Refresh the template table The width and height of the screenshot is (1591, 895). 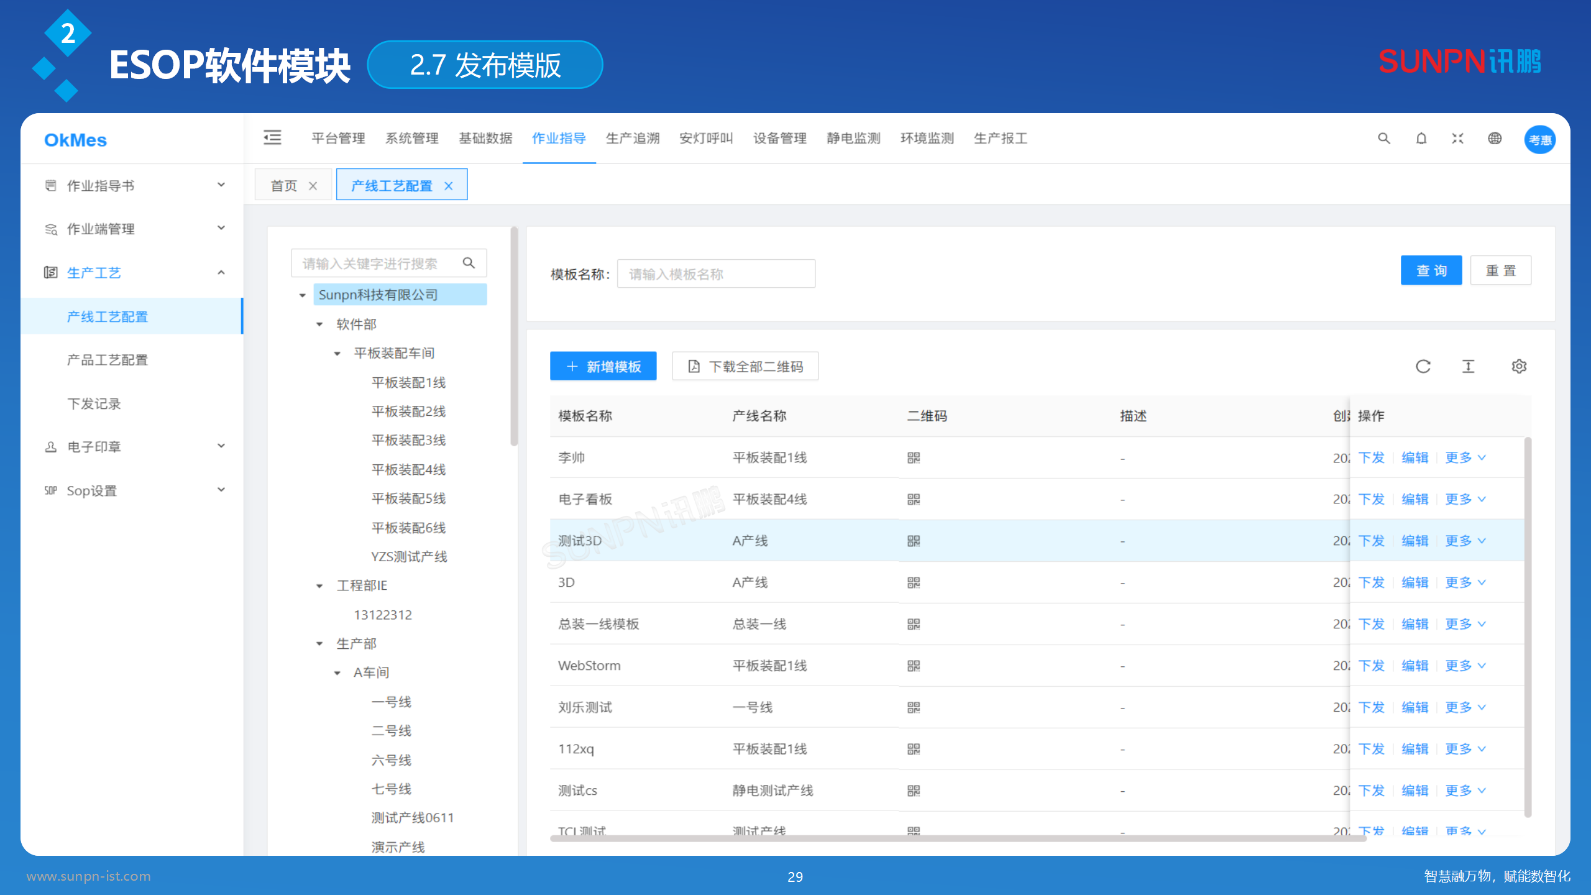tap(1423, 366)
